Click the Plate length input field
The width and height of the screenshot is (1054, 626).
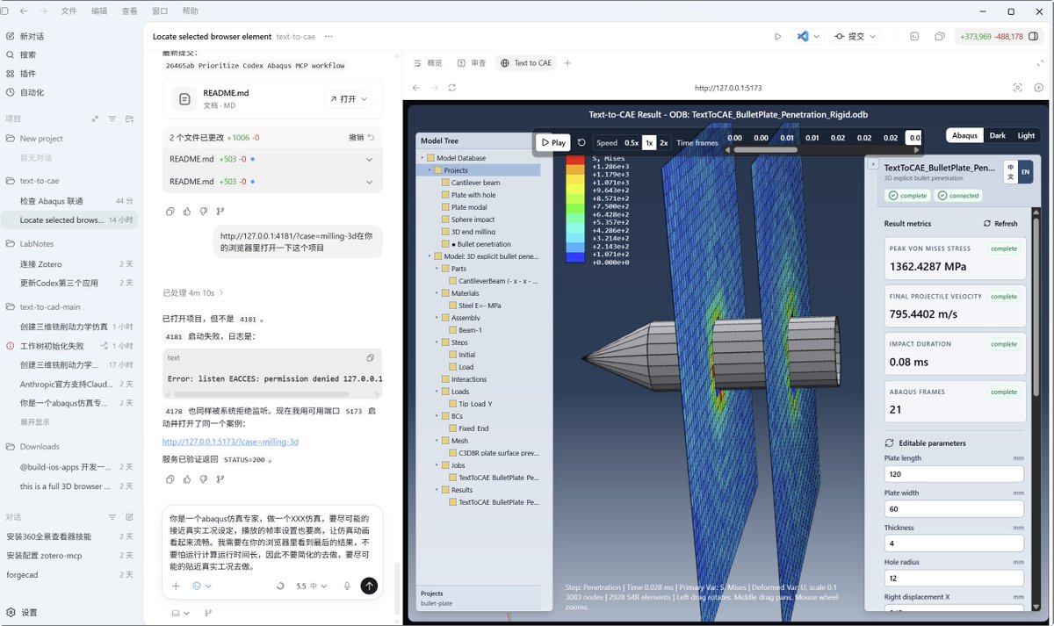click(954, 474)
